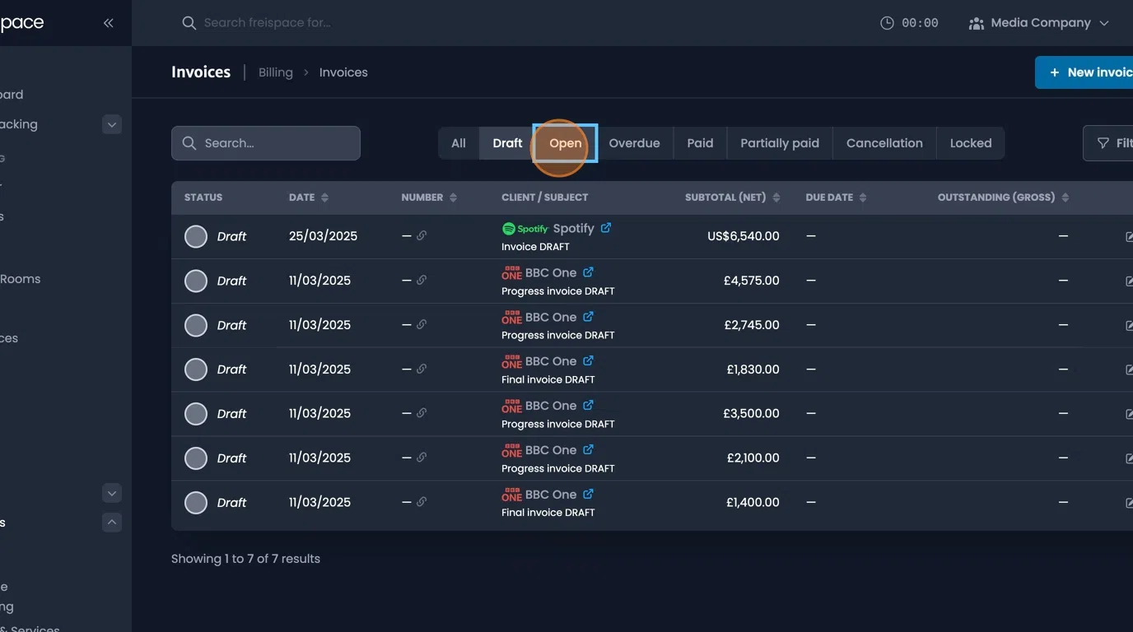
Task: Collapse the sidebar using the double-chevron icon
Action: pyautogui.click(x=108, y=22)
